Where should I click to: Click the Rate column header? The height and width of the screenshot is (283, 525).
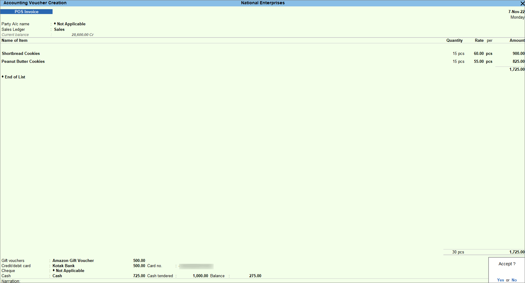tap(479, 40)
